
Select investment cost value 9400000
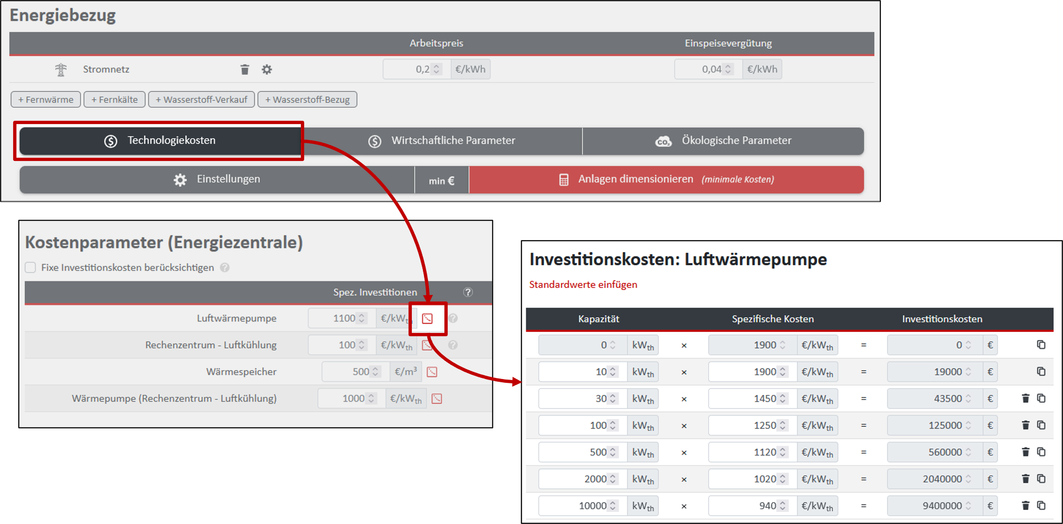click(935, 506)
